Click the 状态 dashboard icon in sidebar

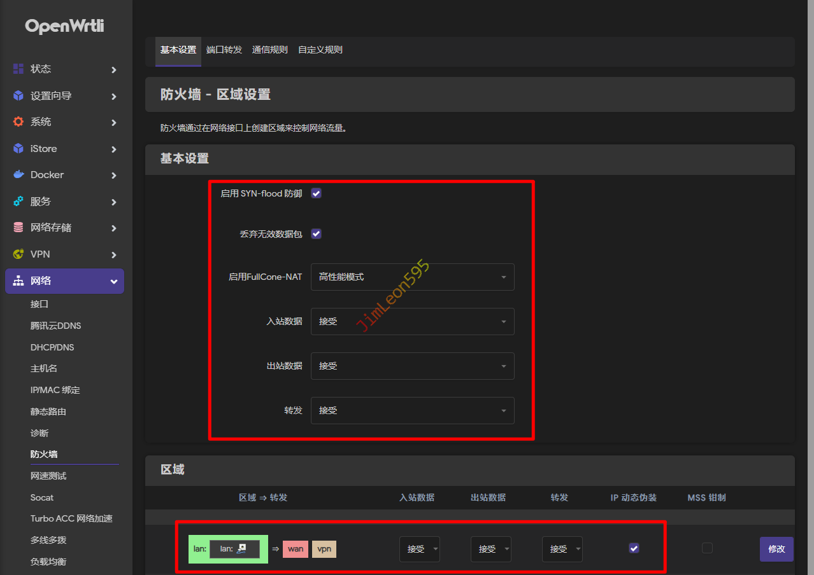(18, 69)
